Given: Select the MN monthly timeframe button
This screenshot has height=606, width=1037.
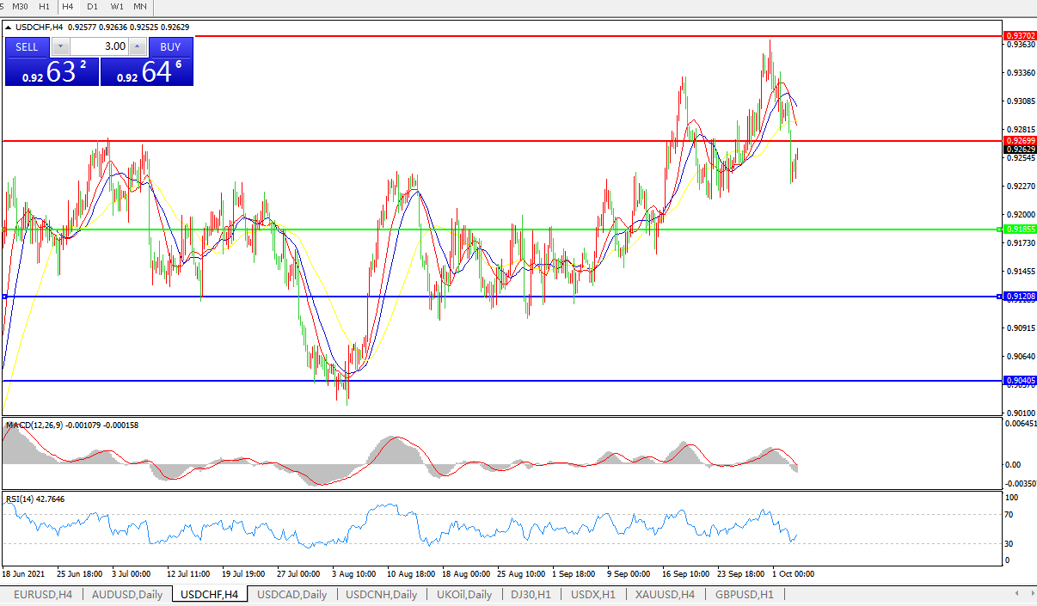Looking at the screenshot, I should (x=140, y=6).
